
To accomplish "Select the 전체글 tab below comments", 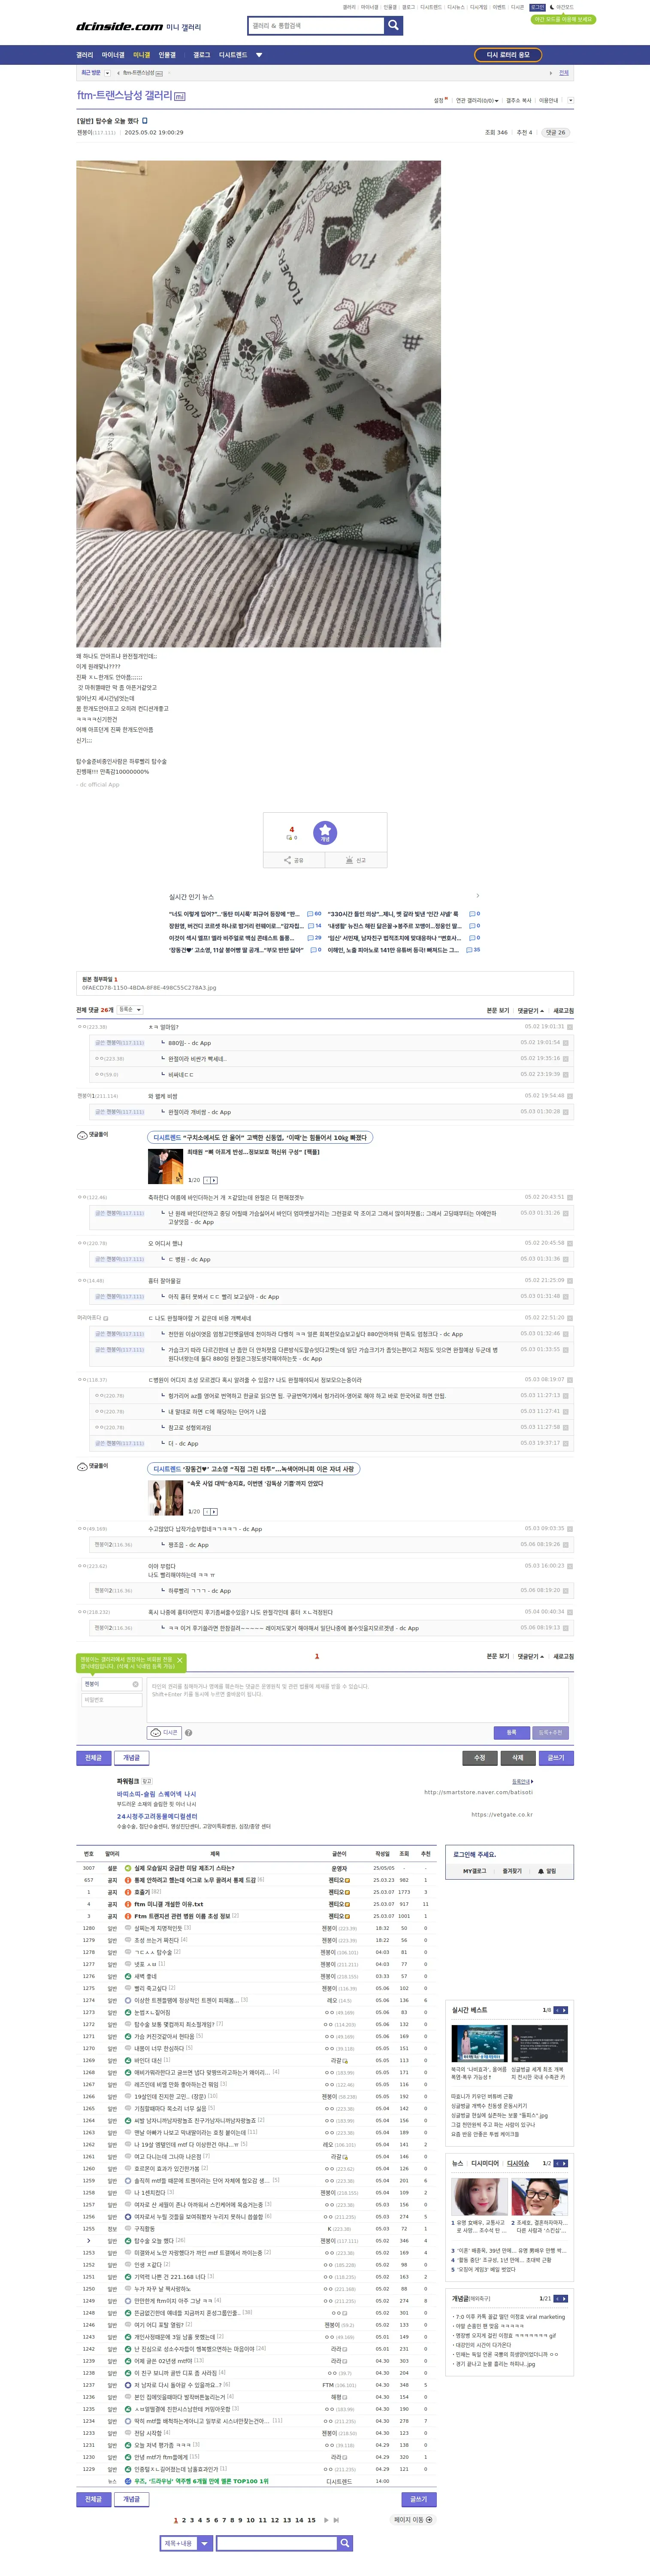I will pos(93,1758).
